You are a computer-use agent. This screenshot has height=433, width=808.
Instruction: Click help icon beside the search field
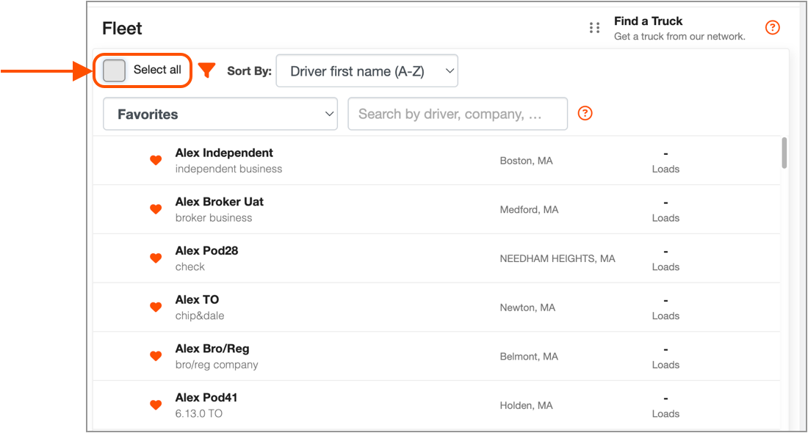585,113
